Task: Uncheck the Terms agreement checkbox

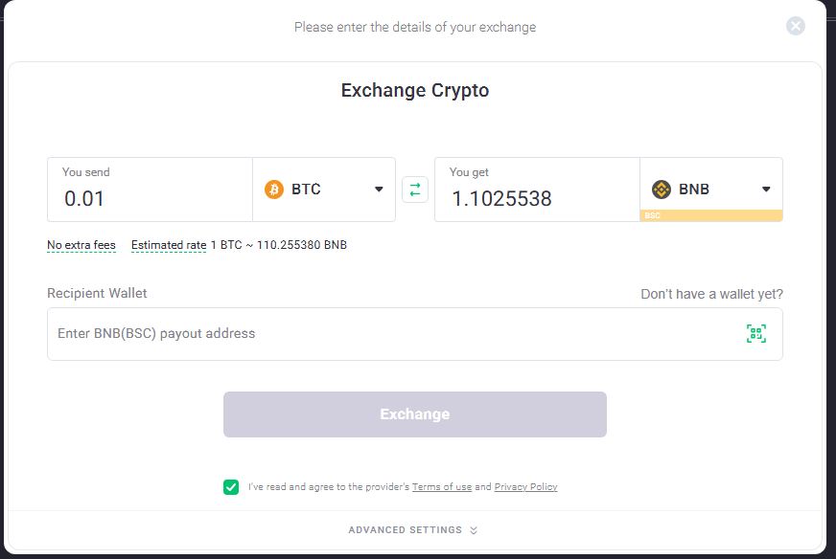Action: click(231, 487)
